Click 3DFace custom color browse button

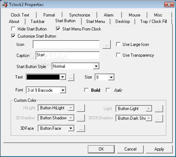point(81,128)
